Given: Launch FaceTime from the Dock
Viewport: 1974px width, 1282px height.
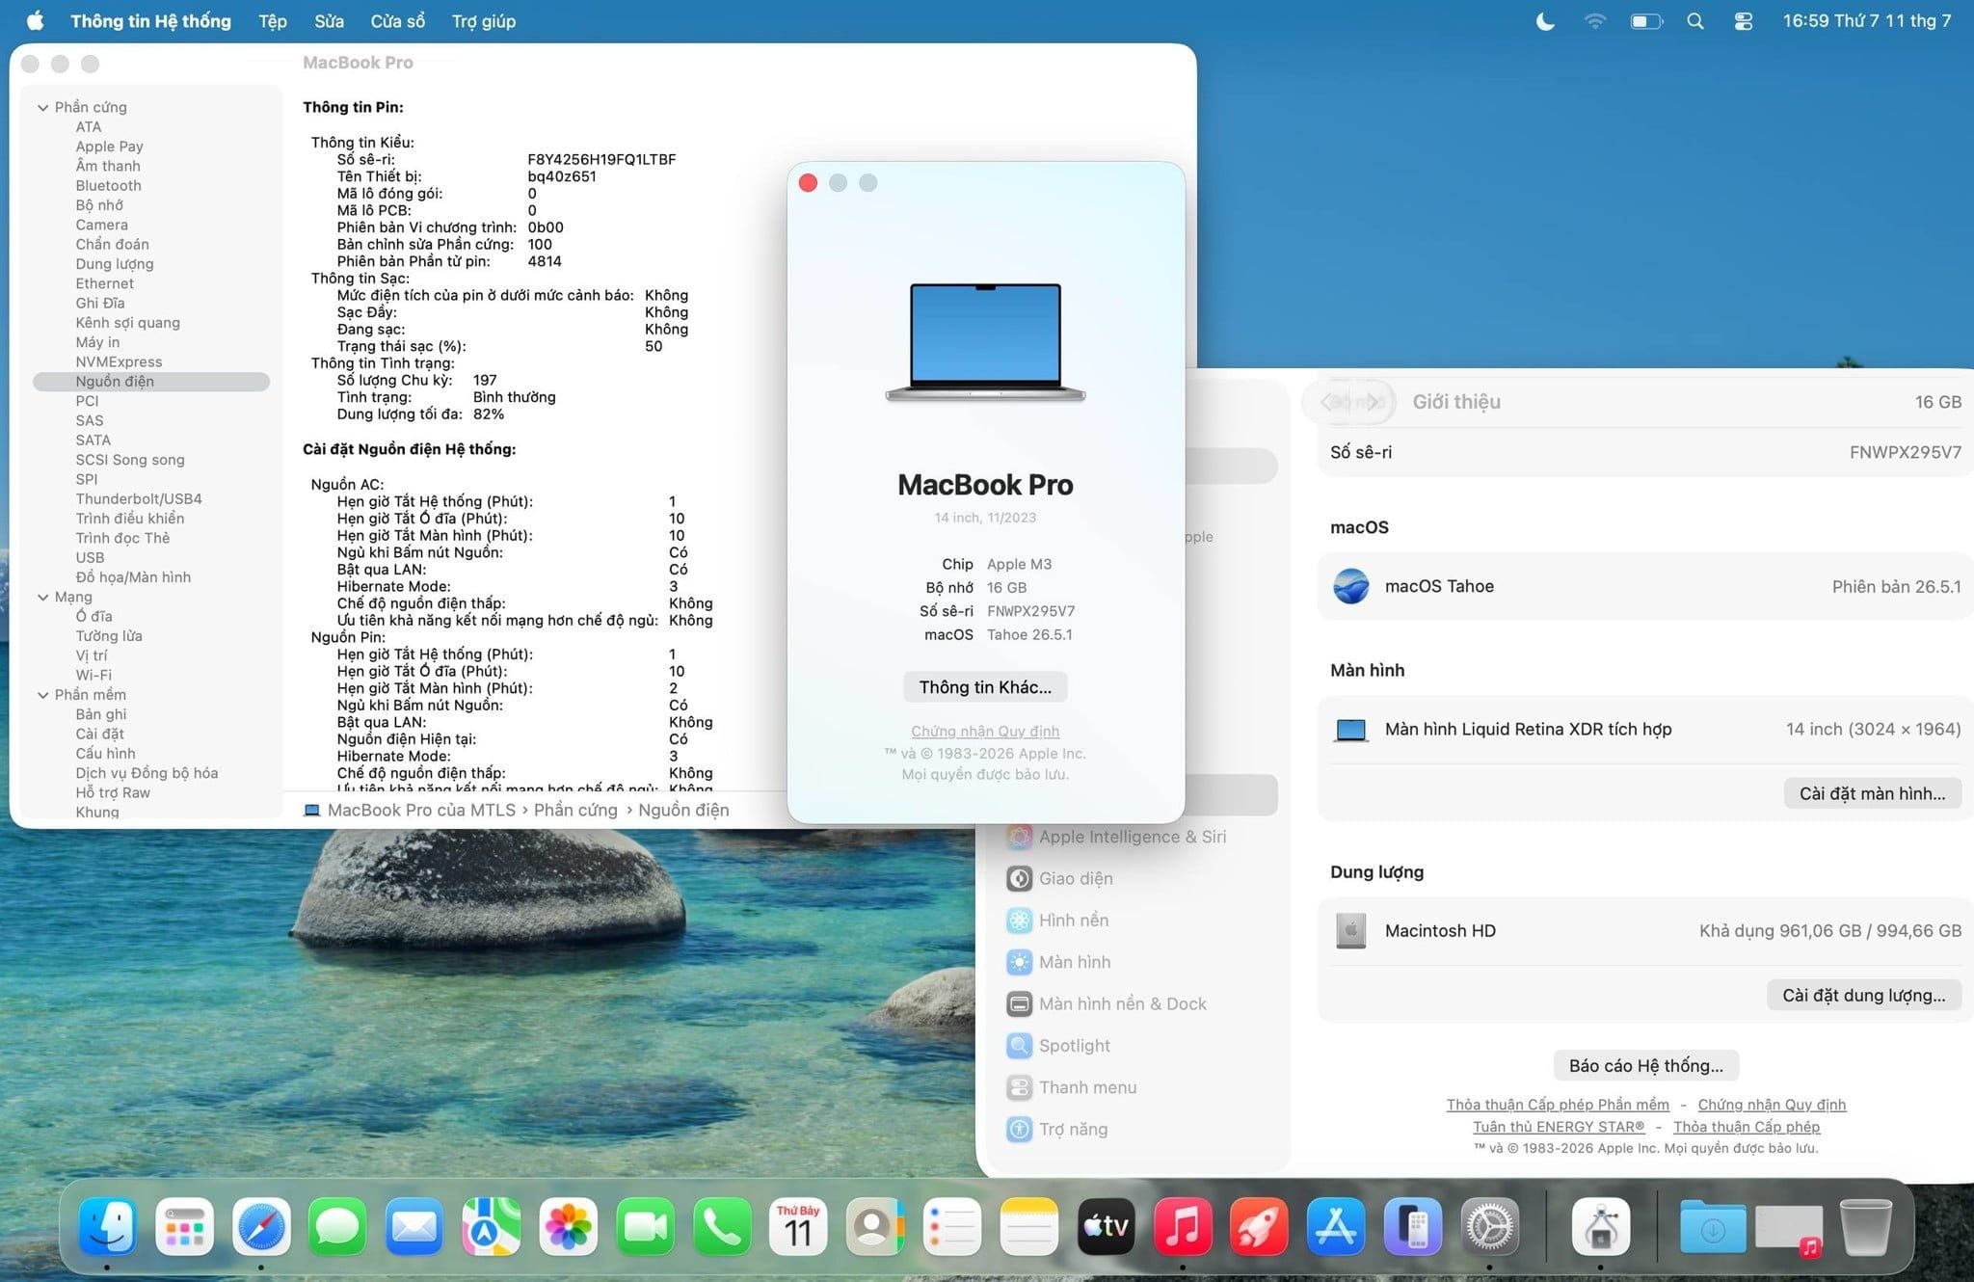Looking at the screenshot, I should [645, 1226].
